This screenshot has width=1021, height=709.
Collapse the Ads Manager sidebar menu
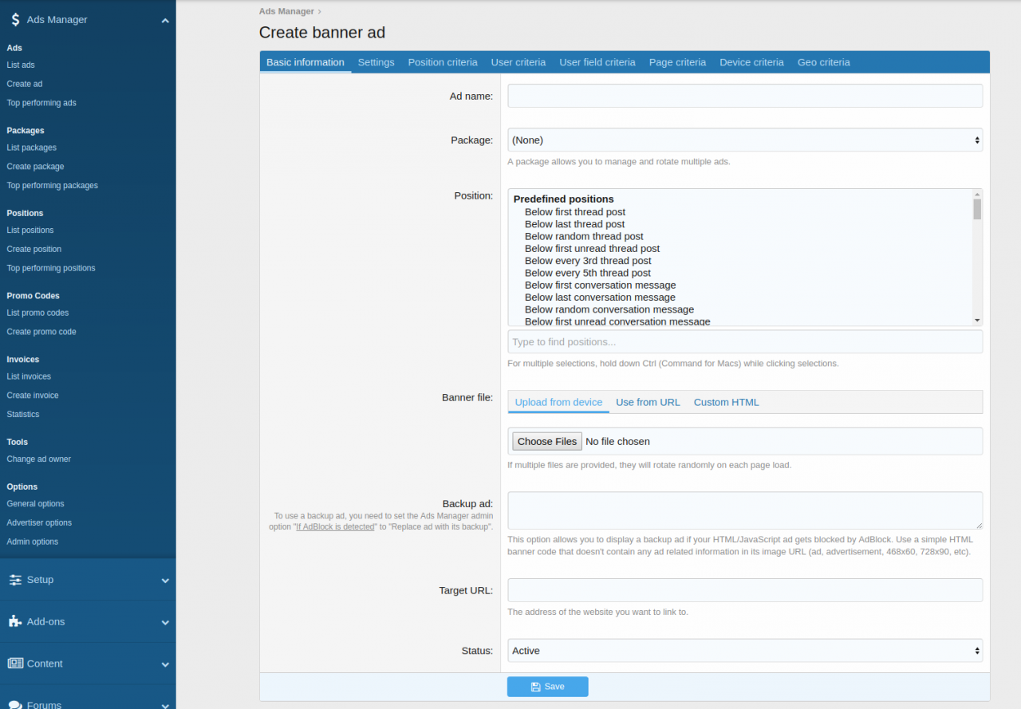click(165, 19)
